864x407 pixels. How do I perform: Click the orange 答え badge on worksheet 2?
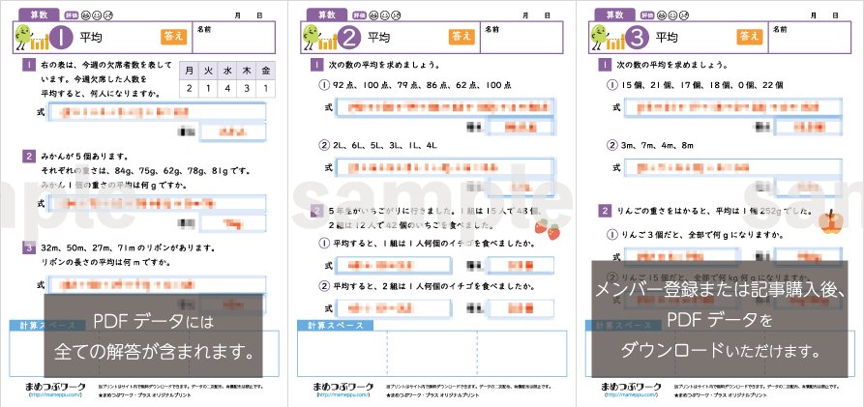pyautogui.click(x=462, y=37)
